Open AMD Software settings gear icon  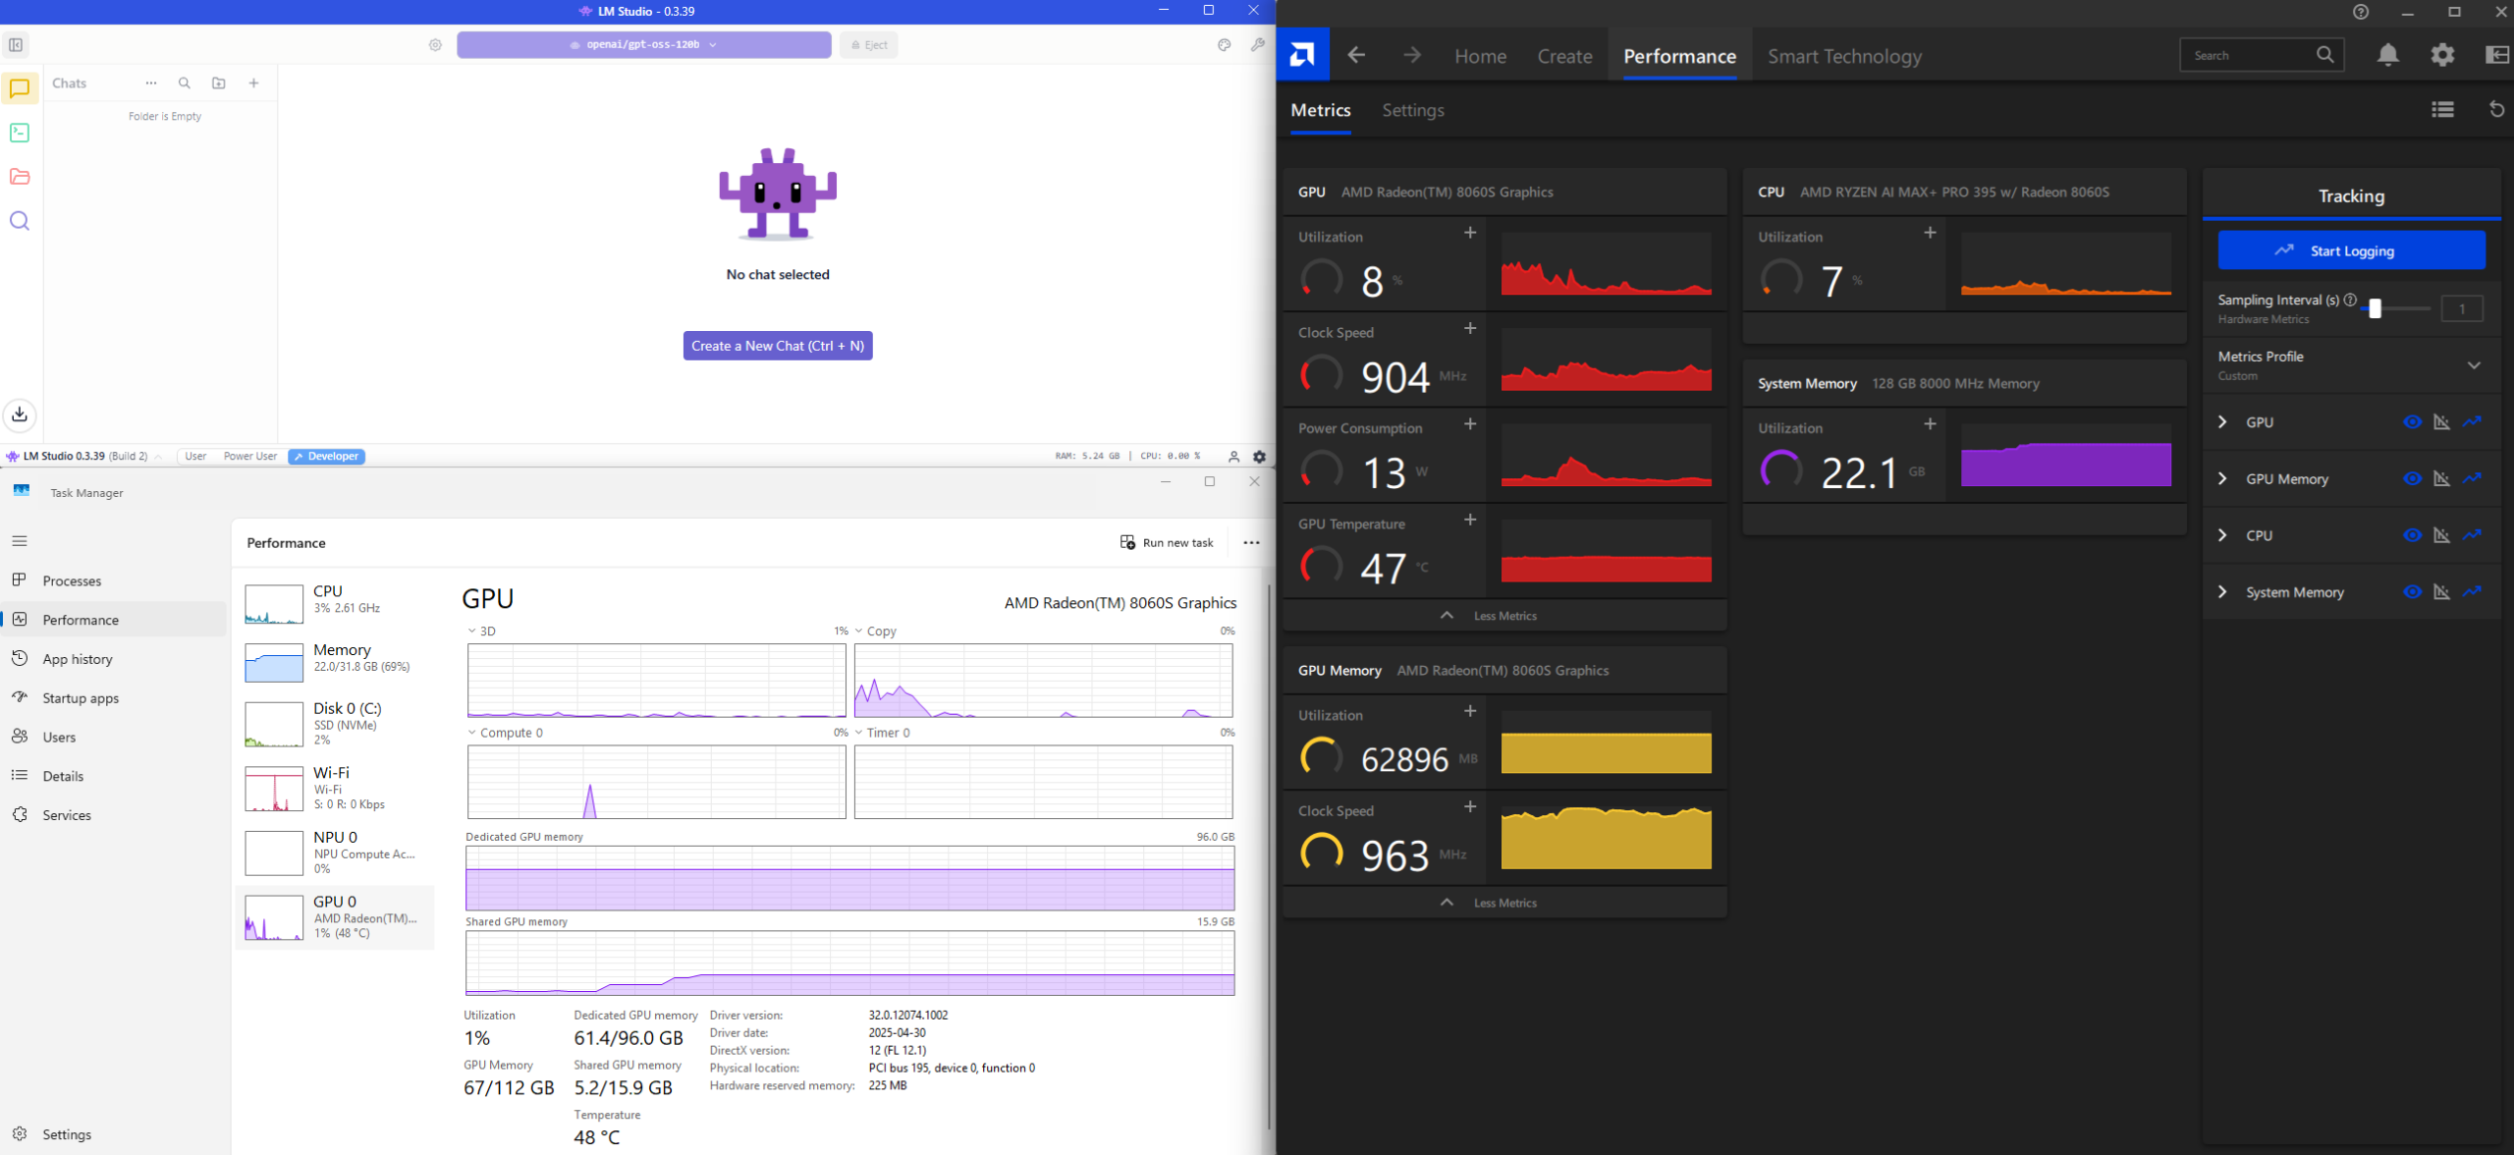(2442, 55)
